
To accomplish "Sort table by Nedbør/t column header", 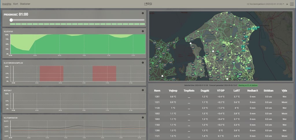I will click(x=253, y=91).
